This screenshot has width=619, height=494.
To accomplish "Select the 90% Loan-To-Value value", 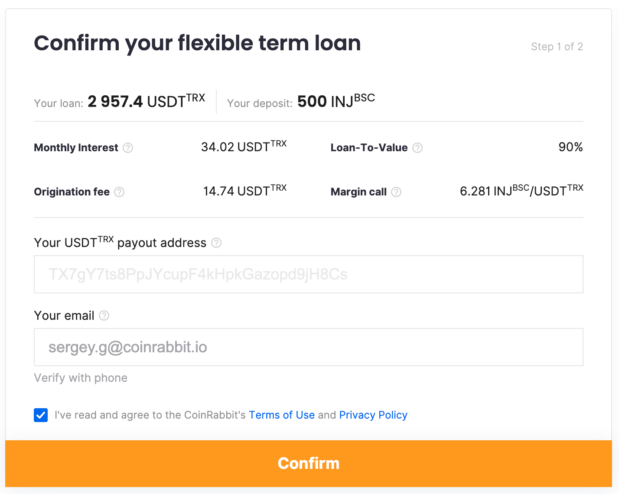I will pyautogui.click(x=570, y=147).
